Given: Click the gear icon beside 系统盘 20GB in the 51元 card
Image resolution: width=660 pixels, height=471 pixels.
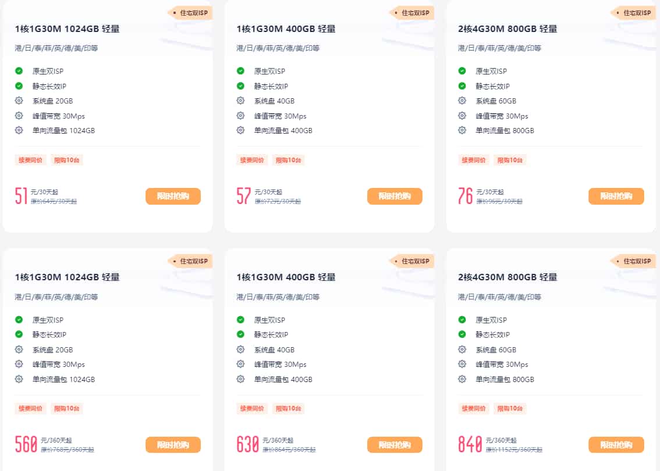Looking at the screenshot, I should (19, 101).
